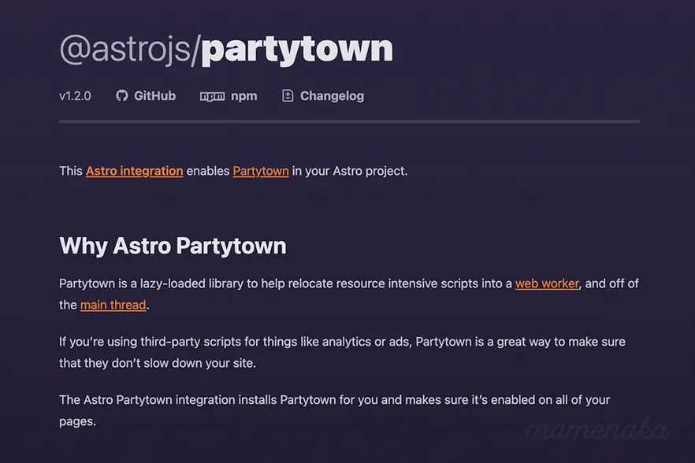Click the npm package icon
695x463 pixels.
click(211, 95)
